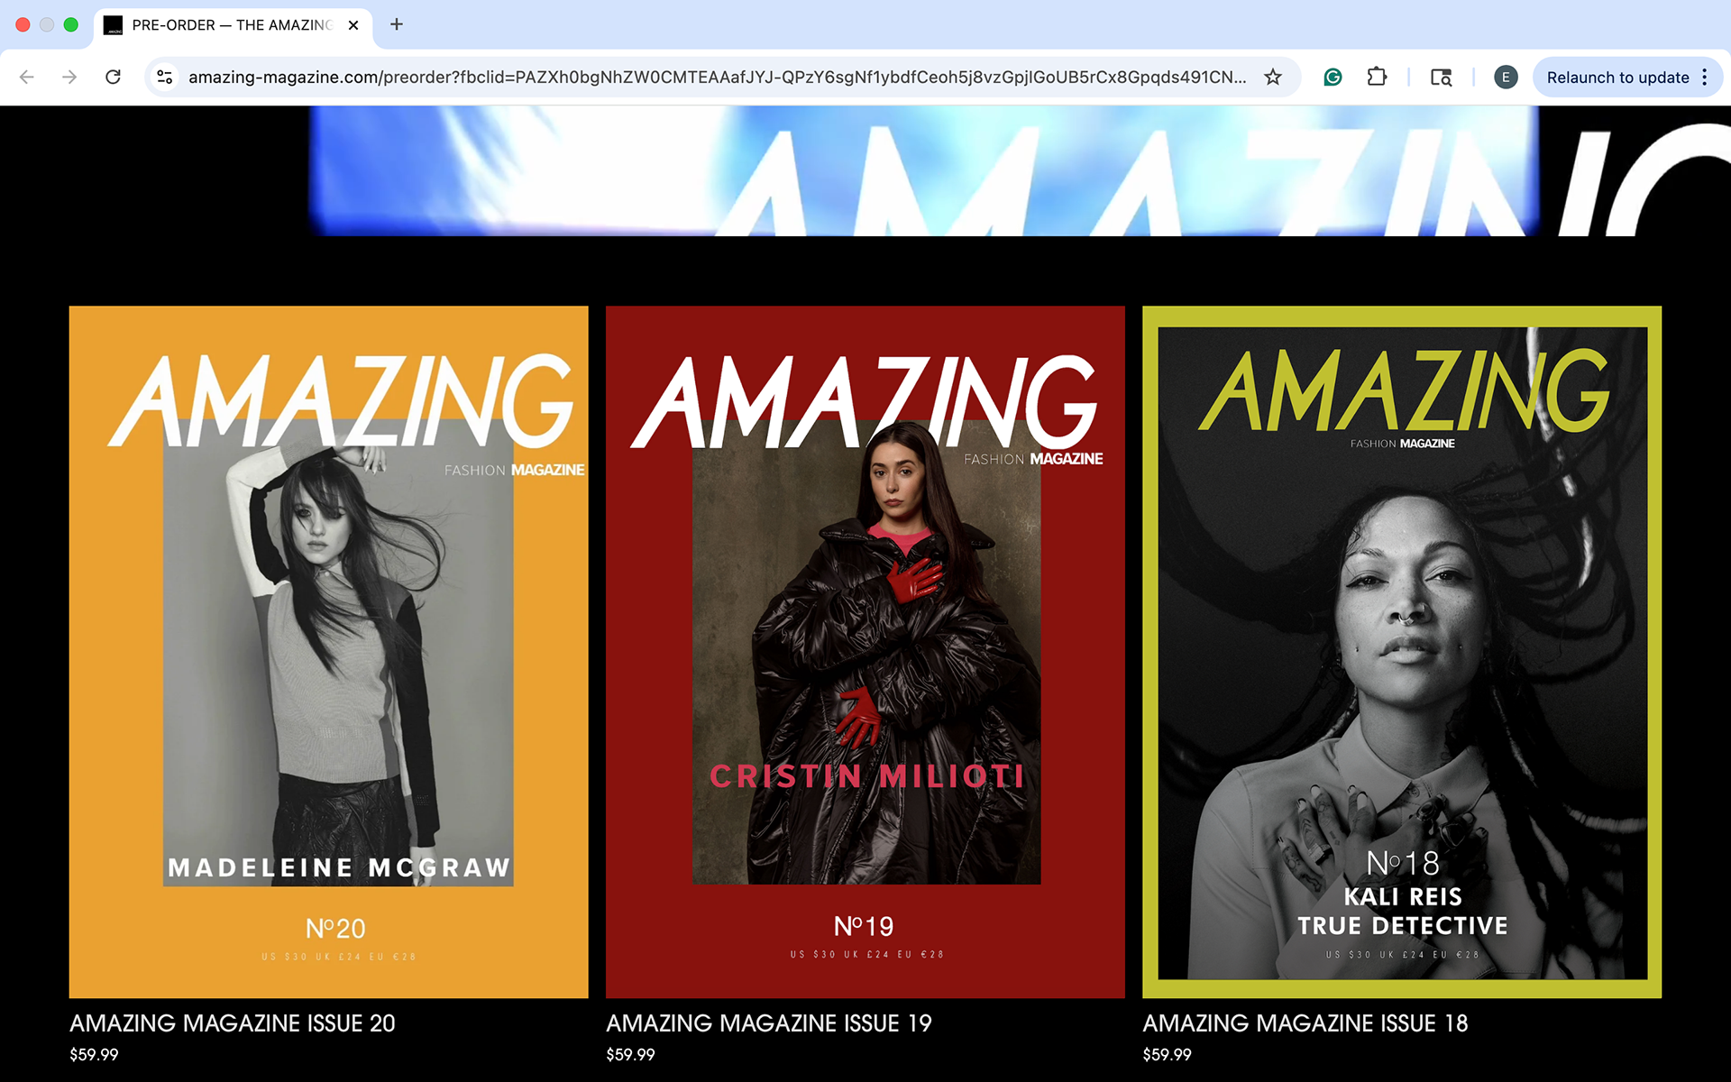Viewport: 1731px width, 1082px height.
Task: Open the tab search media icon
Action: click(x=1441, y=78)
